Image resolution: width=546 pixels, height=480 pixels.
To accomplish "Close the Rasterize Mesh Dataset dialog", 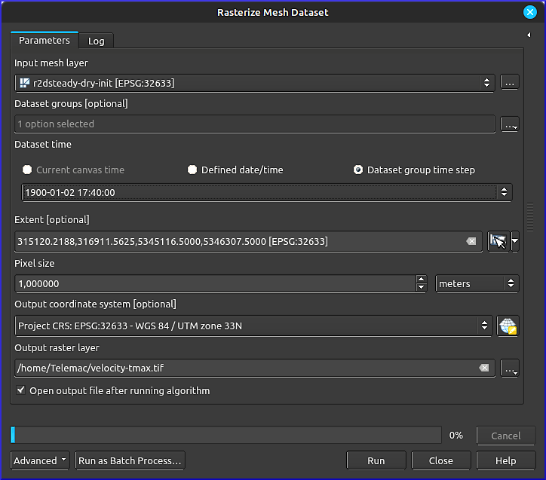I will (x=530, y=13).
